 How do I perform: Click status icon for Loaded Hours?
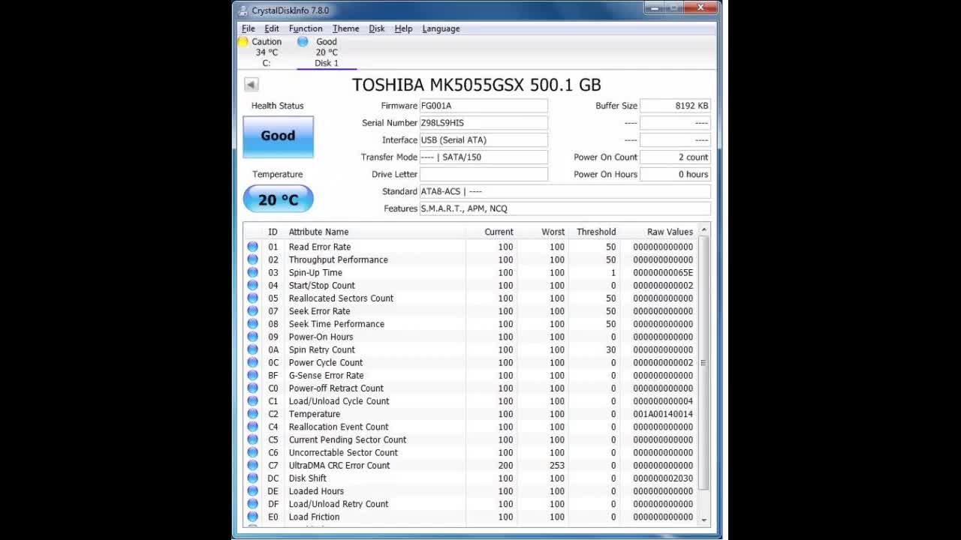click(x=252, y=491)
